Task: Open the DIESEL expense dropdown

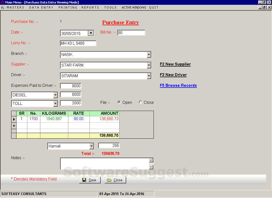Action: click(x=55, y=95)
